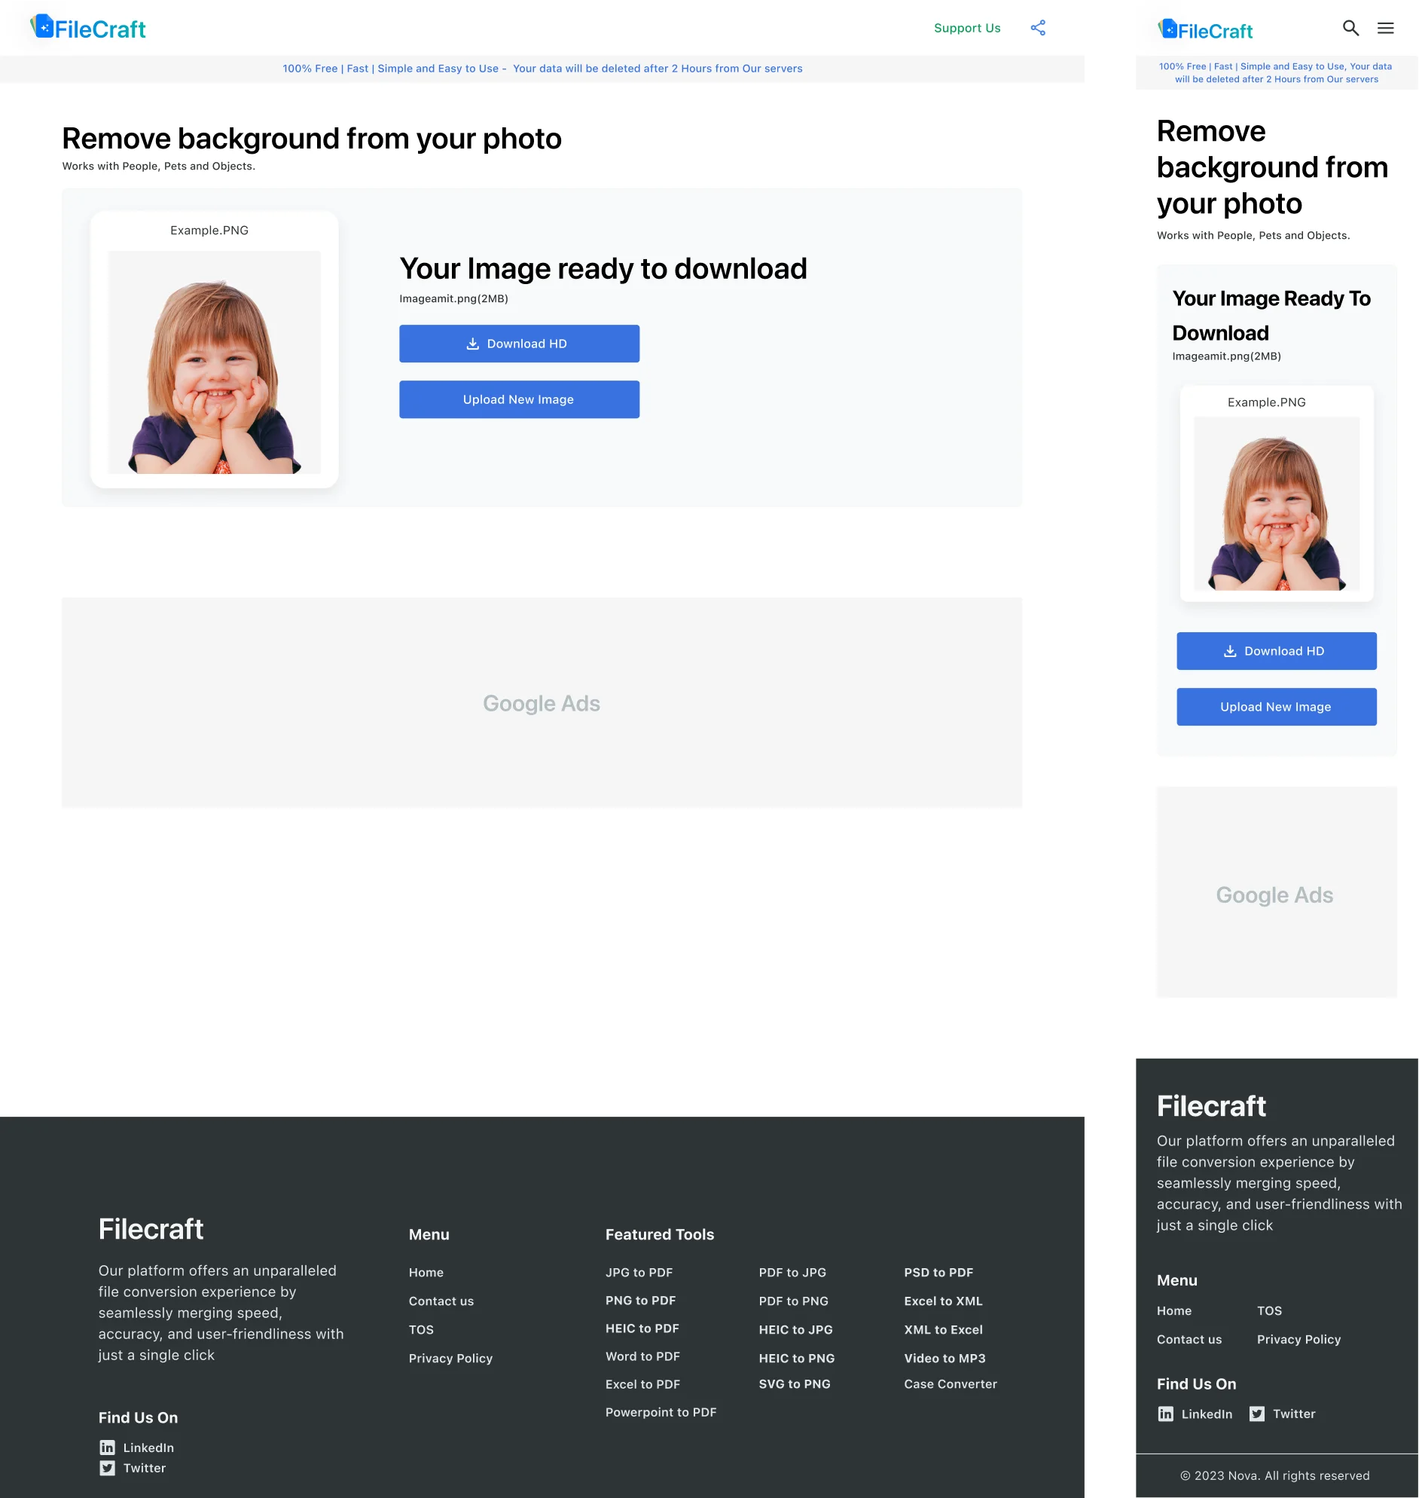Open the mobile hamburger menu
This screenshot has width=1419, height=1498.
tap(1385, 28)
